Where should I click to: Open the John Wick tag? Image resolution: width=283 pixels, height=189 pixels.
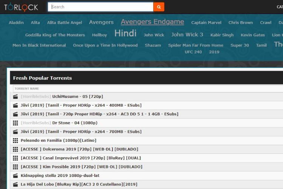pyautogui.click(x=154, y=35)
